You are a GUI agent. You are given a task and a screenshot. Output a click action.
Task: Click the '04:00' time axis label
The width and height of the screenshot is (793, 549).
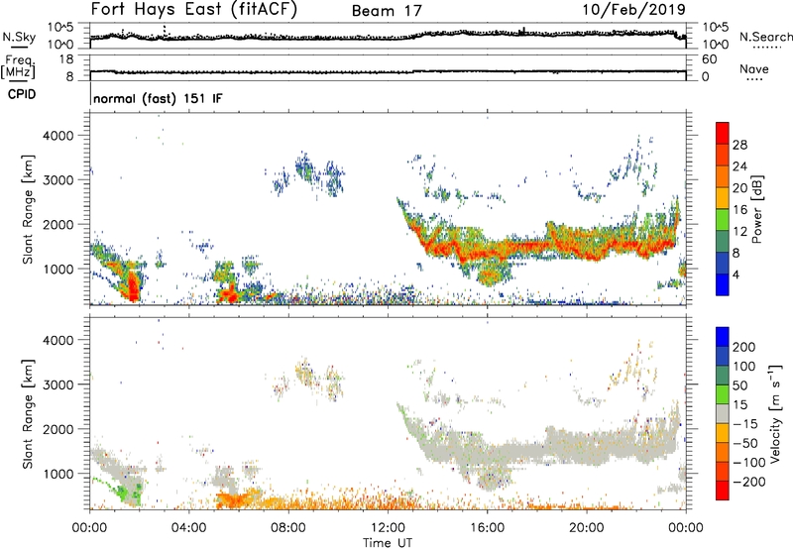pyautogui.click(x=188, y=528)
